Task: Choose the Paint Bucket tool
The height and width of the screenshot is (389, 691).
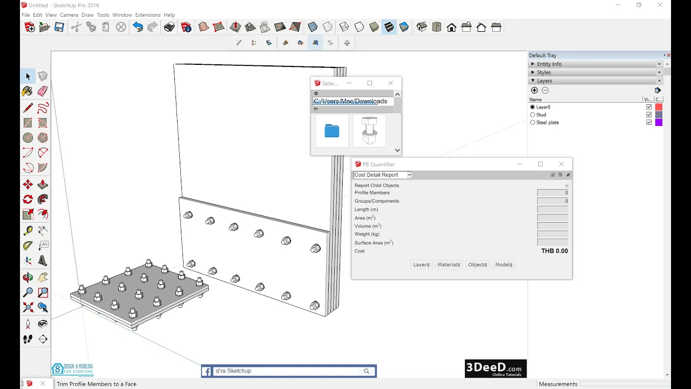Action: 28,91
